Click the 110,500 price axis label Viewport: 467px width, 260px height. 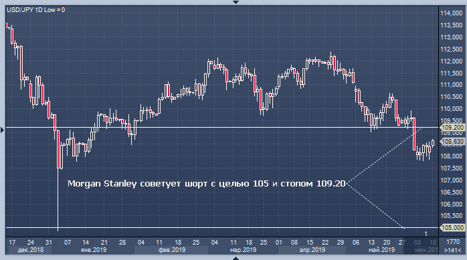(x=452, y=97)
